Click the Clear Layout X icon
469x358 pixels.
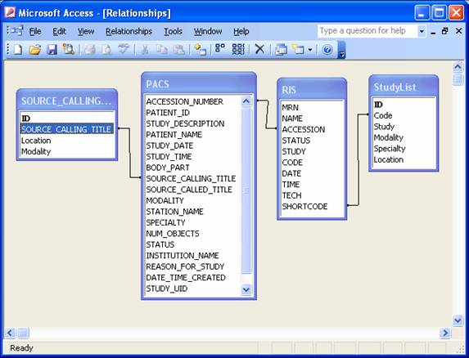point(259,49)
